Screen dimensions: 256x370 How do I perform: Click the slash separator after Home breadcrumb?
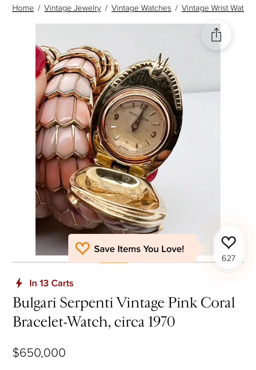[39, 8]
